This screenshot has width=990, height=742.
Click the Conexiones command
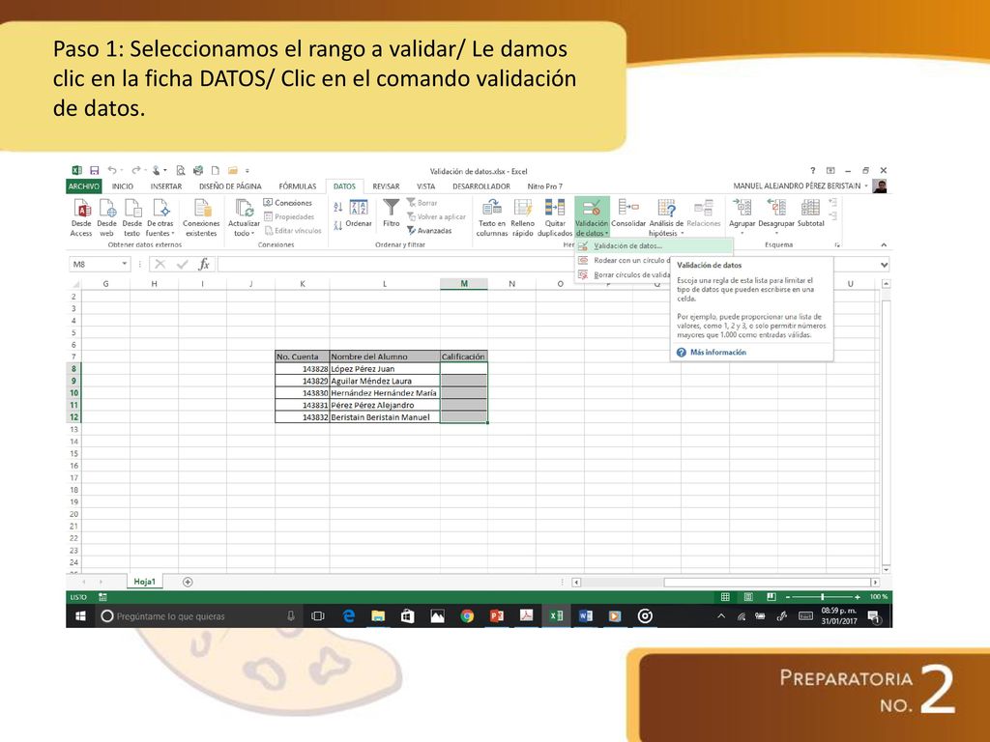click(x=288, y=203)
